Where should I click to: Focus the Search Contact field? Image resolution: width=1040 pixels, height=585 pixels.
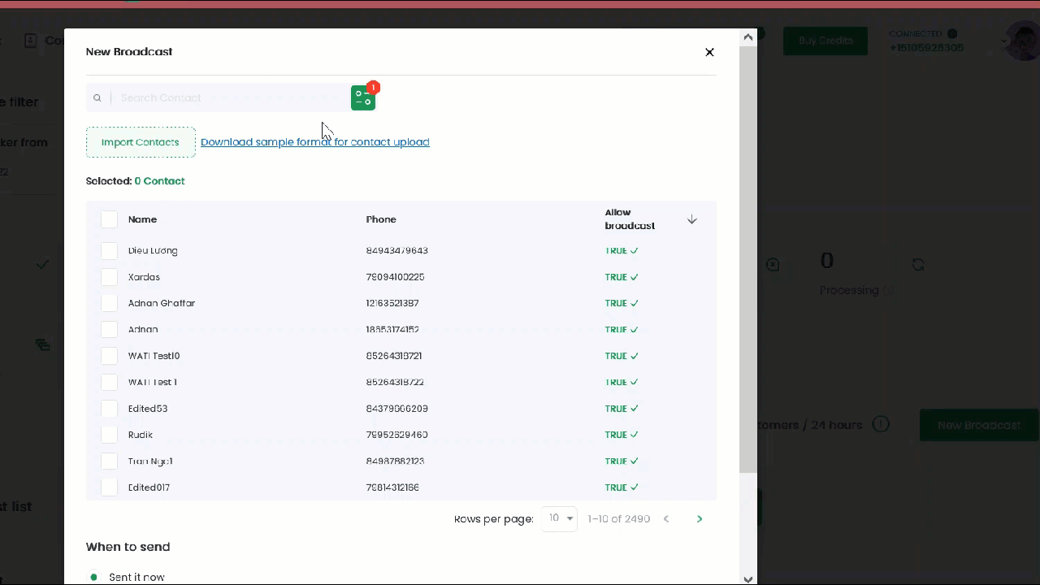pyautogui.click(x=232, y=97)
